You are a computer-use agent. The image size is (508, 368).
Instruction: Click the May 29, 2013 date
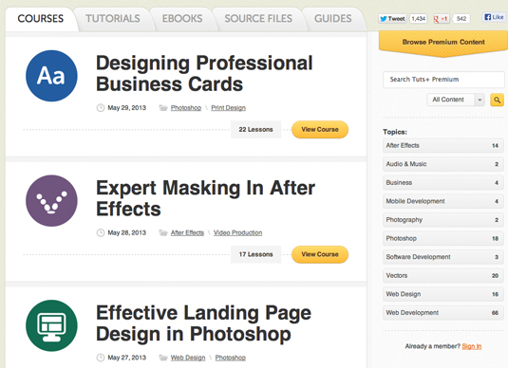pyautogui.click(x=126, y=108)
